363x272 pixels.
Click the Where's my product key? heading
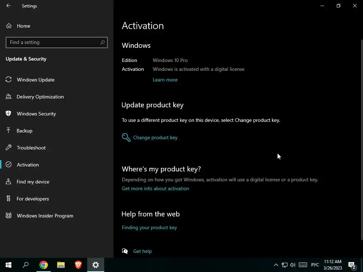click(x=161, y=169)
